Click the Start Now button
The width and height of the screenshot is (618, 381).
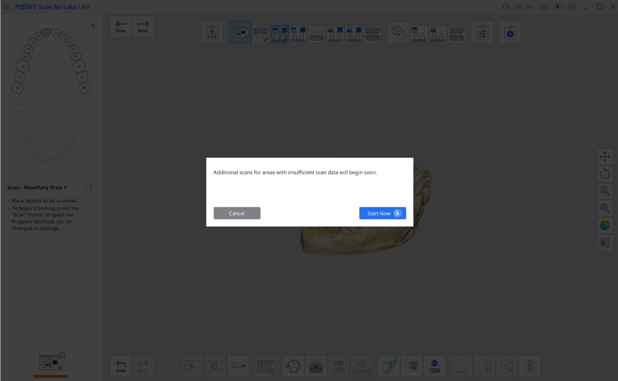click(382, 213)
